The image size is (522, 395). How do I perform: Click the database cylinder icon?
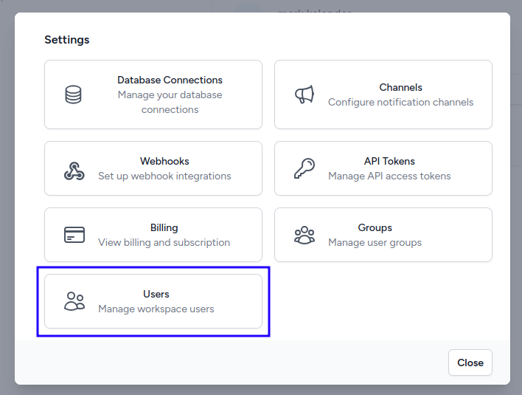[x=74, y=95]
